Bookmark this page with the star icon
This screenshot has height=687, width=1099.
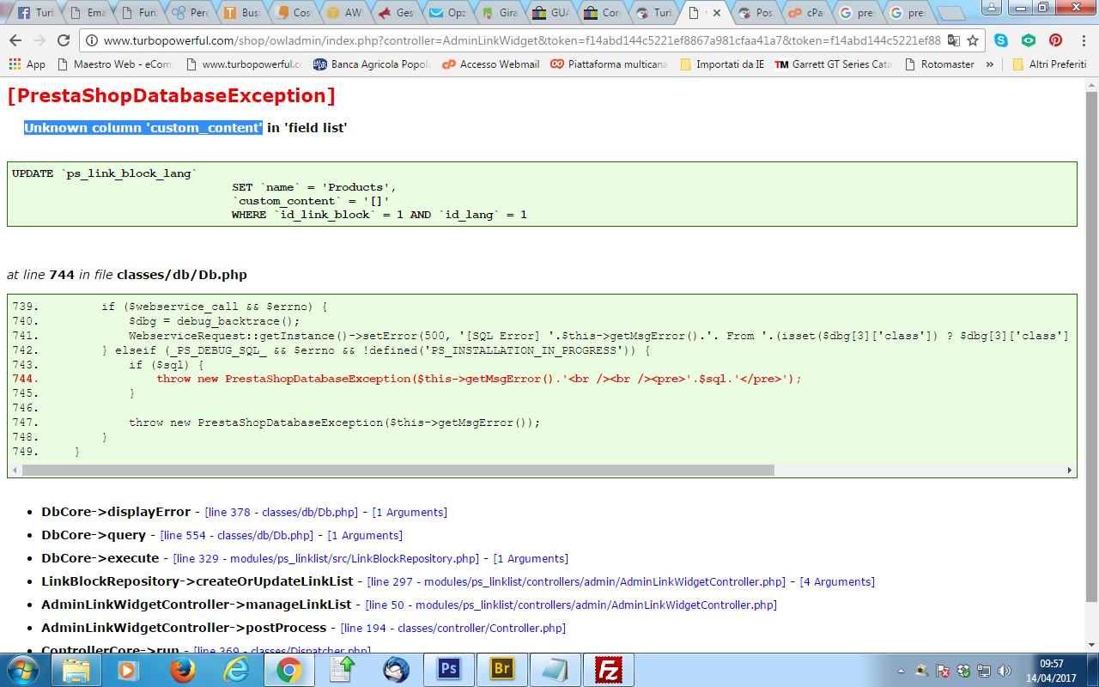(x=973, y=40)
